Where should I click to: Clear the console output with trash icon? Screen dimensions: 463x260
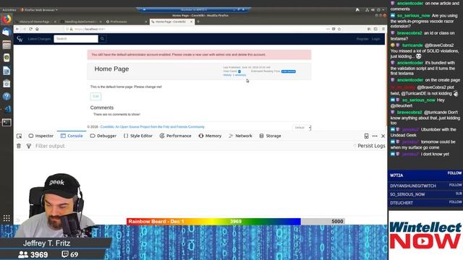pyautogui.click(x=19, y=146)
